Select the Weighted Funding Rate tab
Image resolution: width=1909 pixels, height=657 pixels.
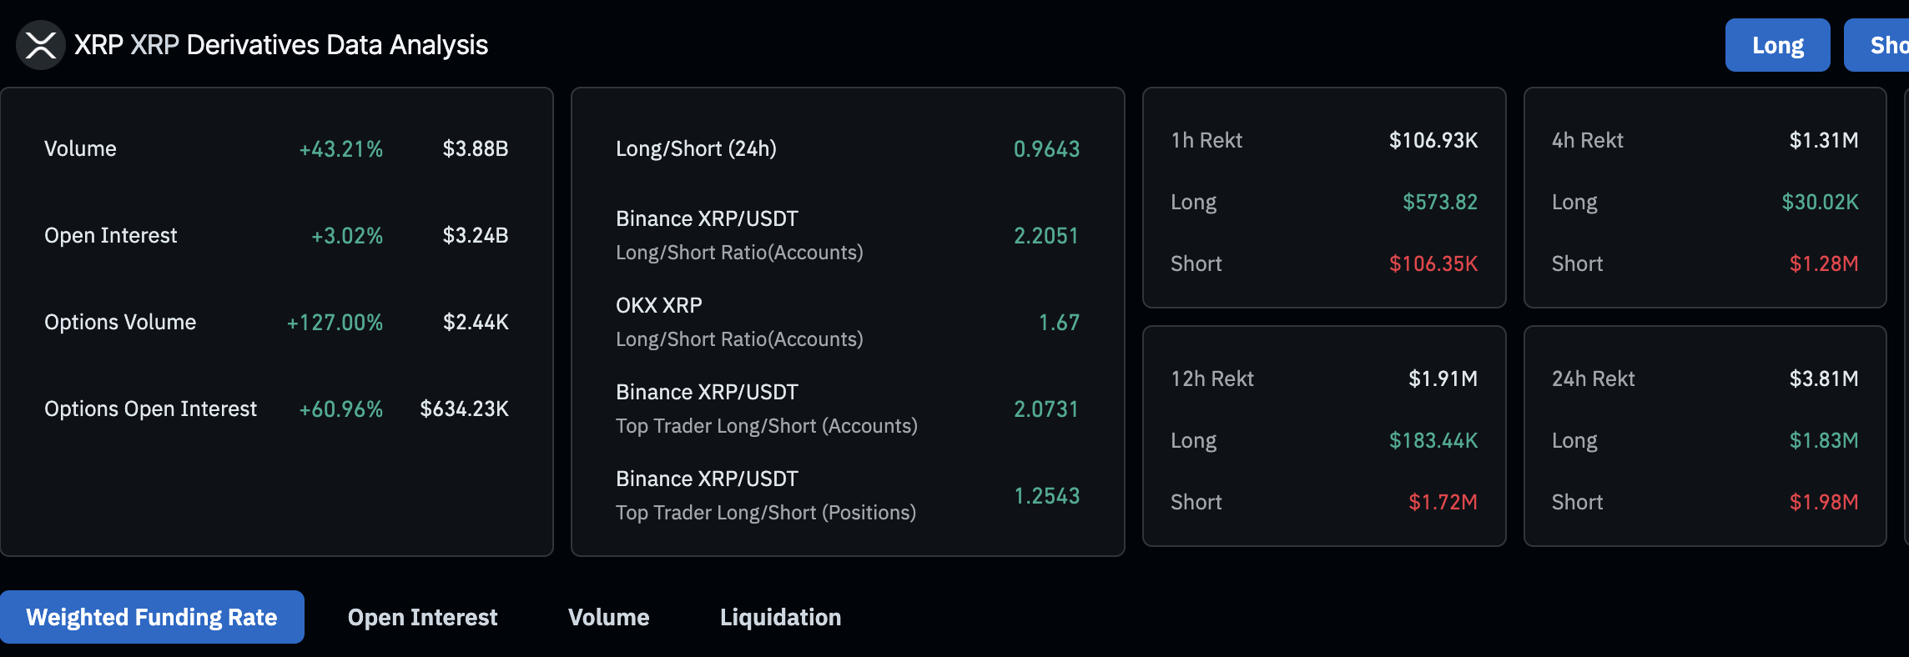152,617
